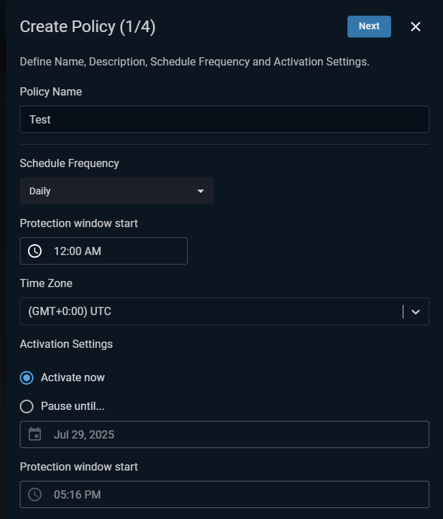The width and height of the screenshot is (443, 519).
Task: Close the Create Policy dialog
Action: 416,27
